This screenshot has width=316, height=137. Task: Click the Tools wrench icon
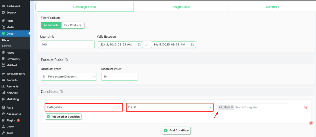[x=3, y=133]
